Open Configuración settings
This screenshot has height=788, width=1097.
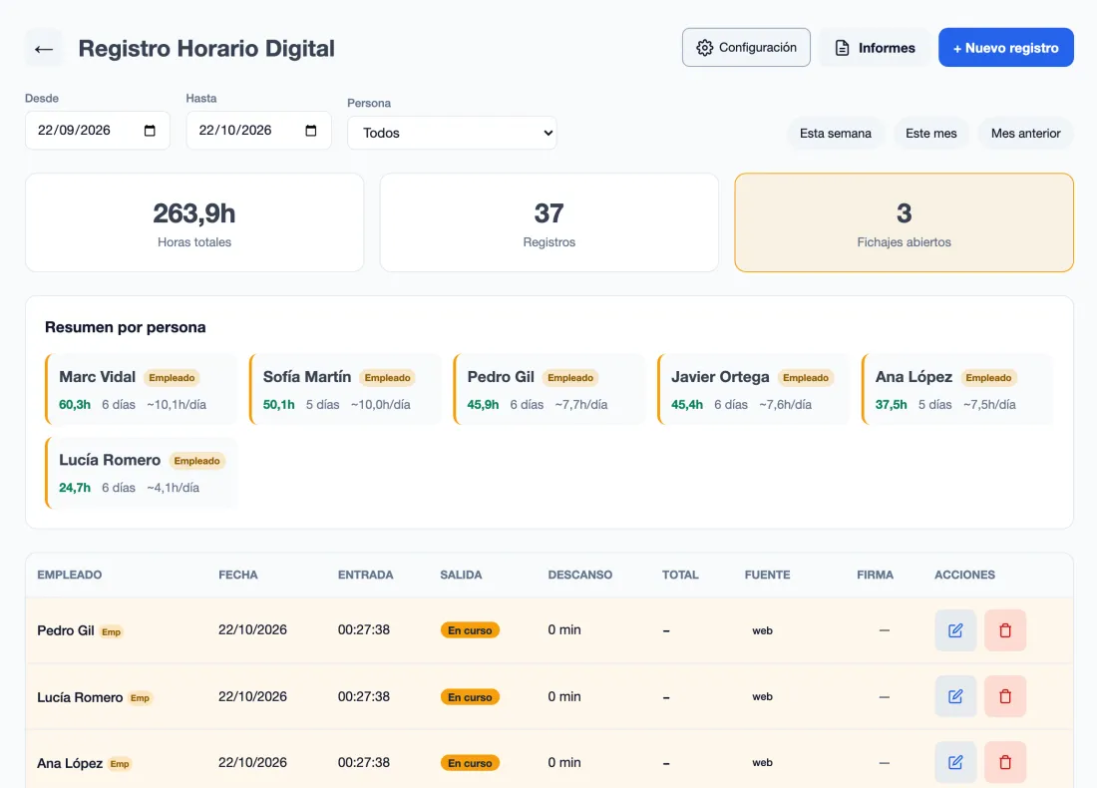(746, 48)
